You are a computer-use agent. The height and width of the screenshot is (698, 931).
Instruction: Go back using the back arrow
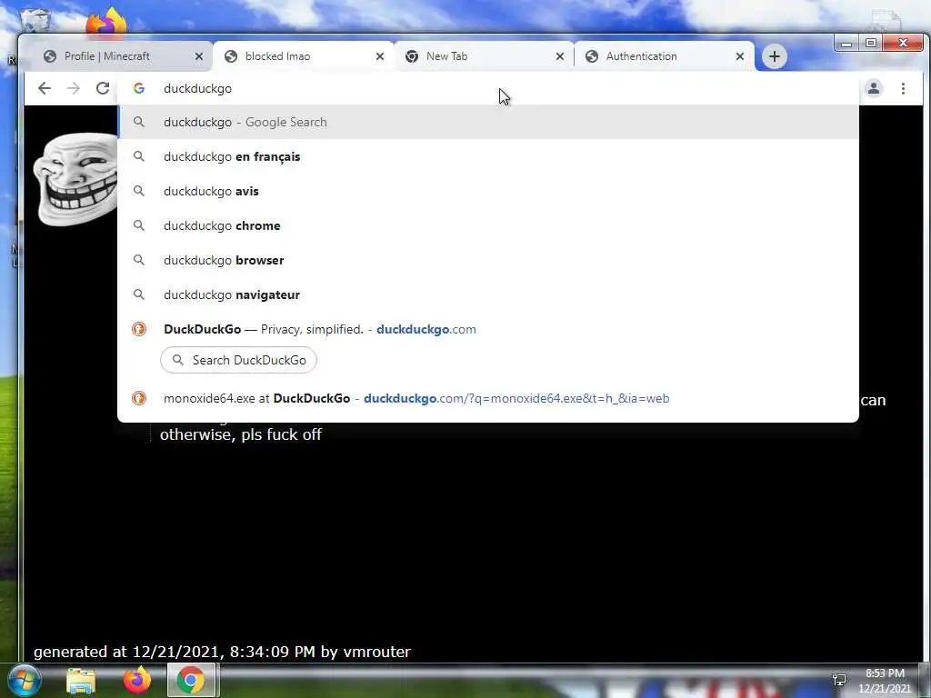coord(45,88)
